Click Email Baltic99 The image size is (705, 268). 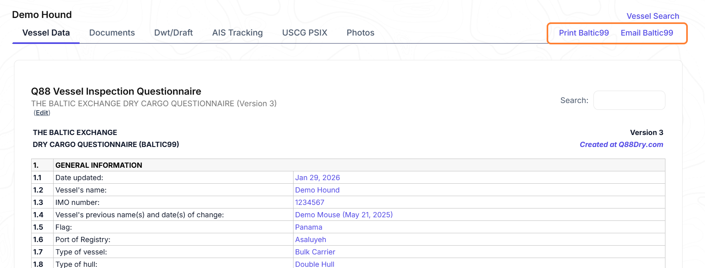[x=647, y=33]
